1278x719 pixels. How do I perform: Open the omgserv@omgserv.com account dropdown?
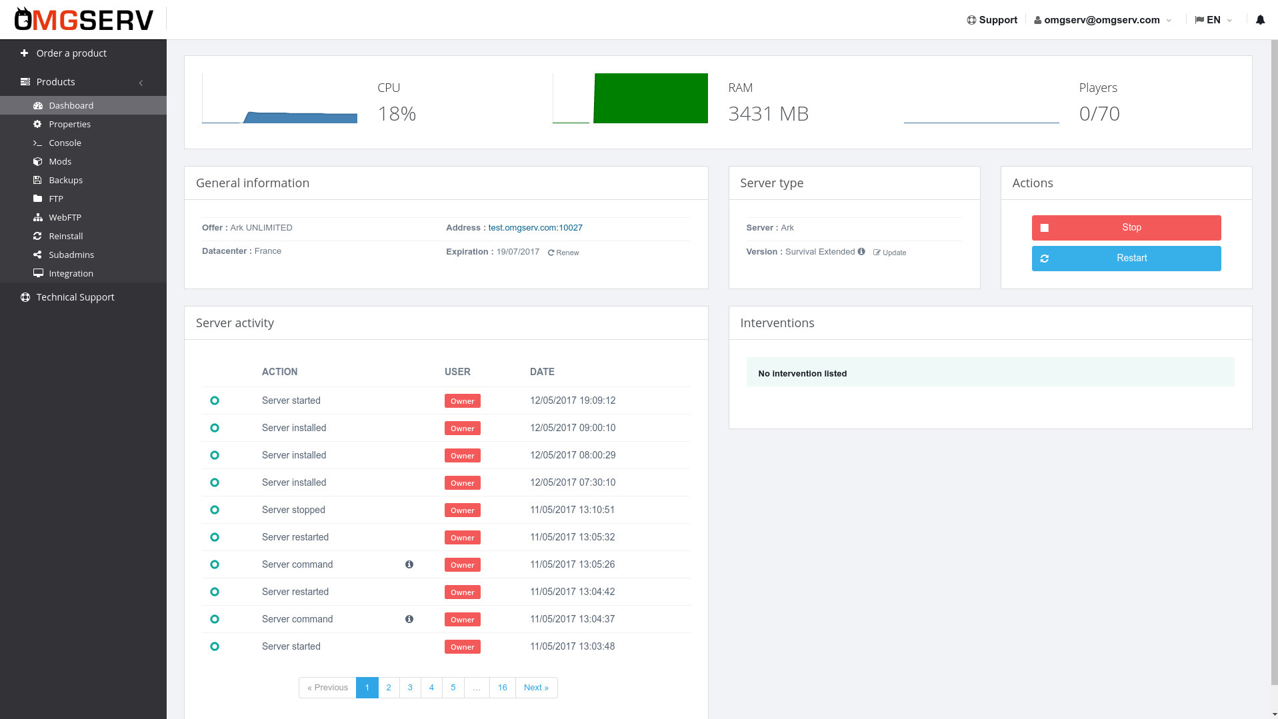point(1102,20)
